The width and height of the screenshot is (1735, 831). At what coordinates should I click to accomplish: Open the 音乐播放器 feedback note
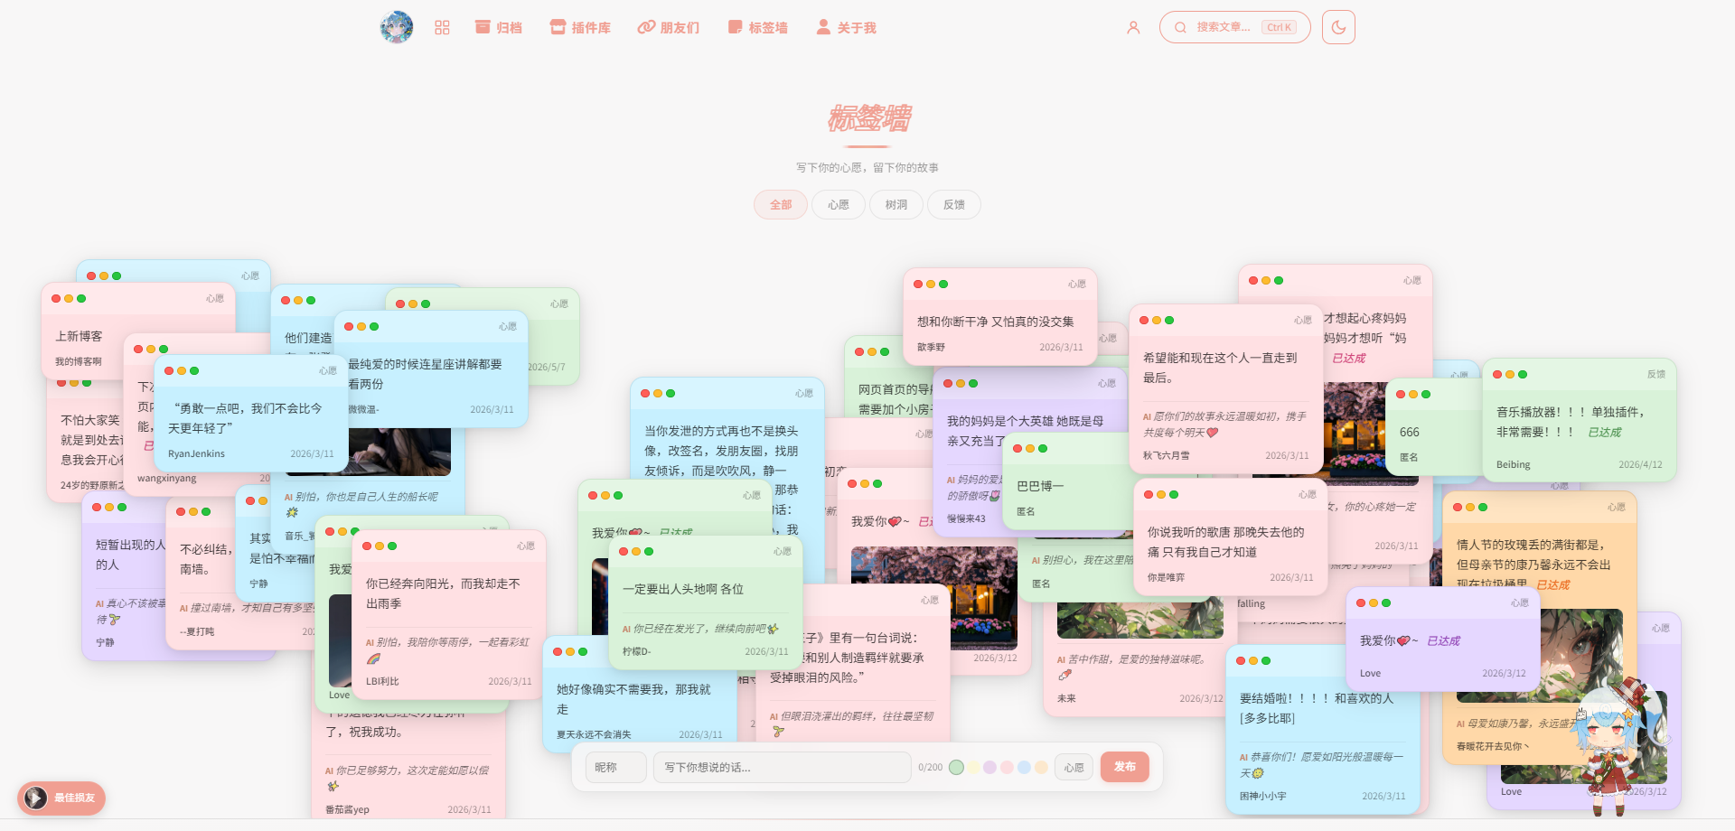tap(1580, 421)
